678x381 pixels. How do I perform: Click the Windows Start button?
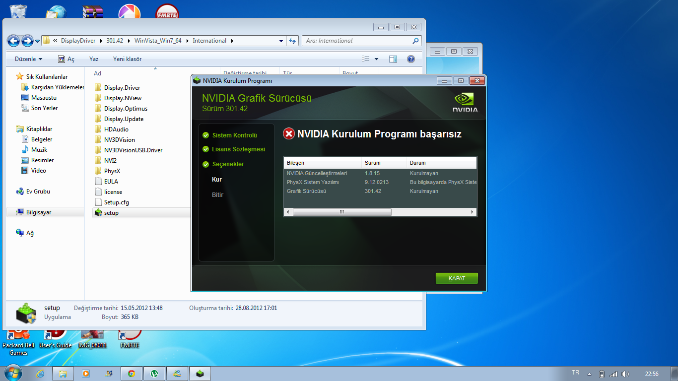click(12, 373)
